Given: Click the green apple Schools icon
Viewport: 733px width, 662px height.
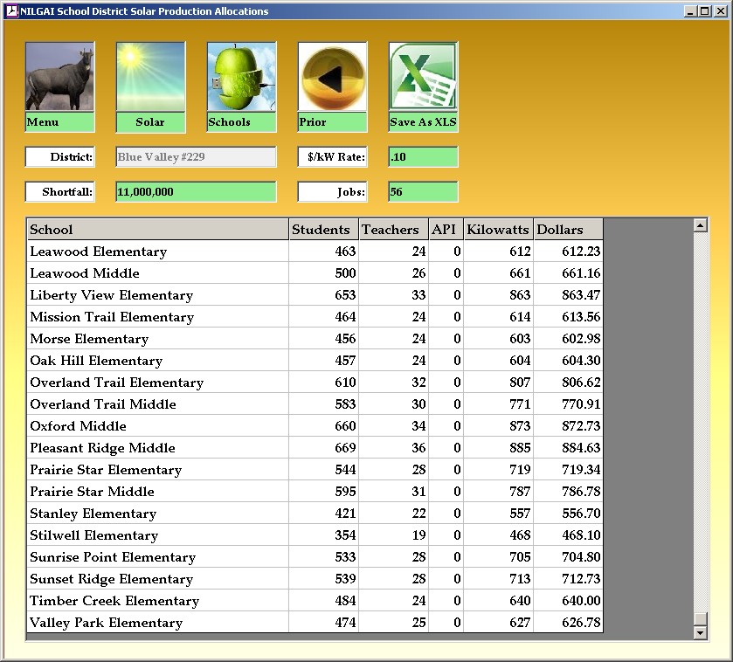Looking at the screenshot, I should coord(241,78).
